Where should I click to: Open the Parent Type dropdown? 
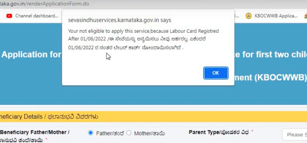pos(295,134)
